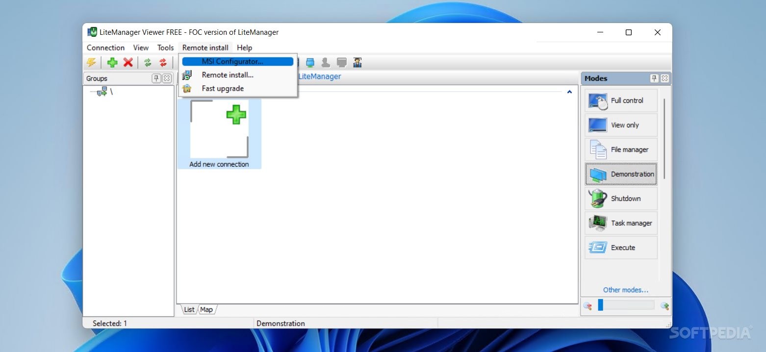Screen dimensions: 766x352
Task: Click the Modes panel title
Action: point(596,78)
